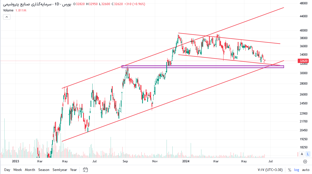Open the timezone UTC+3:30 menu
Screen dimensions: 312x174
pos(270,170)
